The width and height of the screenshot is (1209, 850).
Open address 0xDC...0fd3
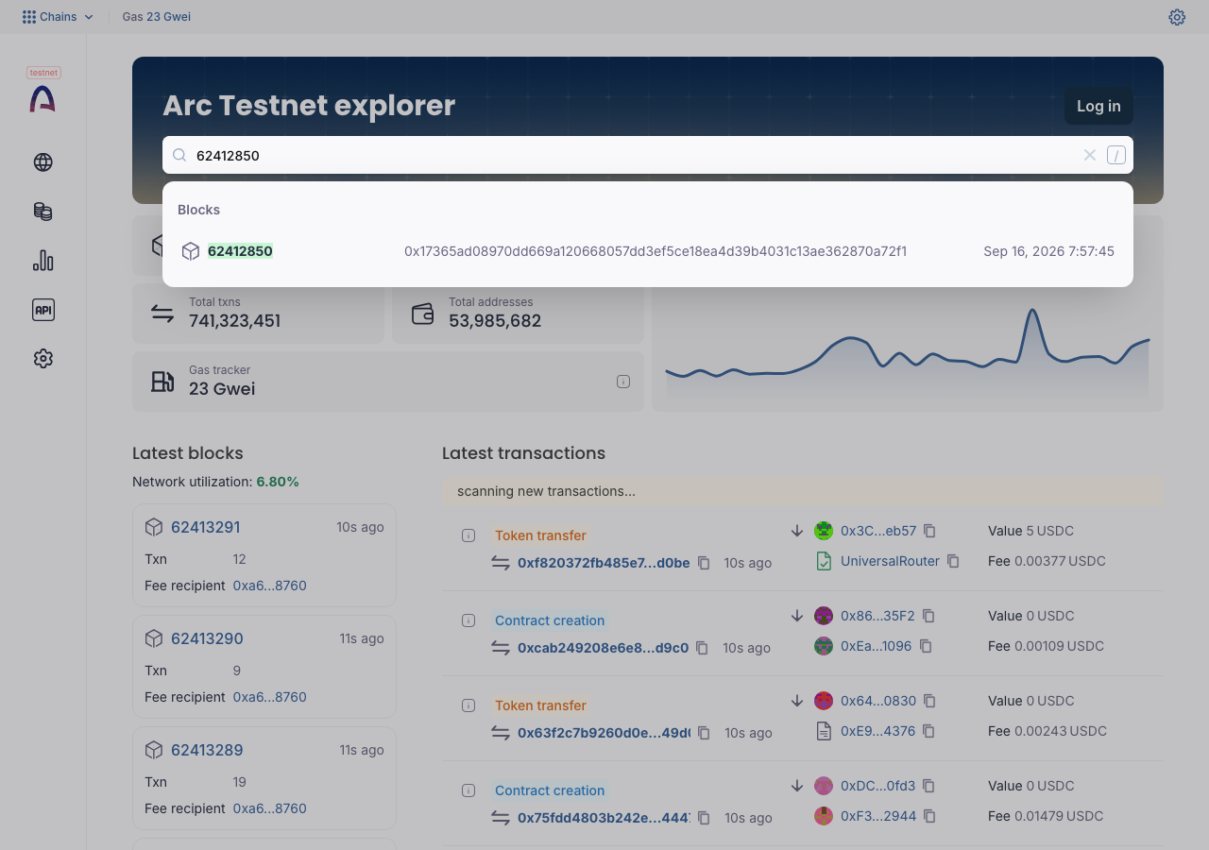tap(877, 786)
